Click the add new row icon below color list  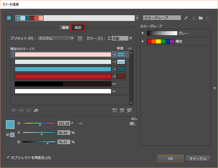pyautogui.click(x=36, y=110)
